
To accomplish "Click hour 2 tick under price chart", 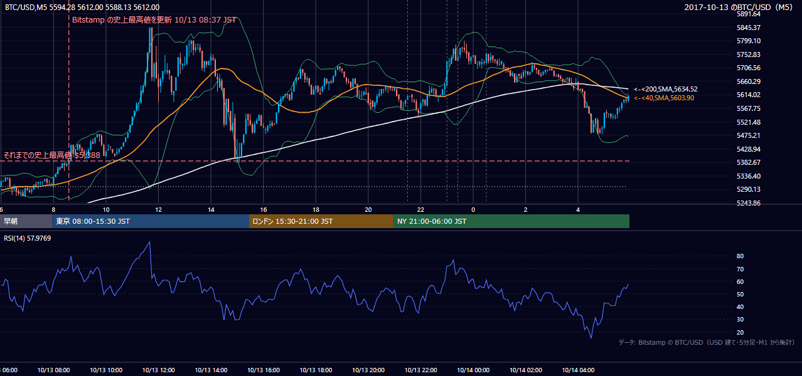I will (526, 209).
